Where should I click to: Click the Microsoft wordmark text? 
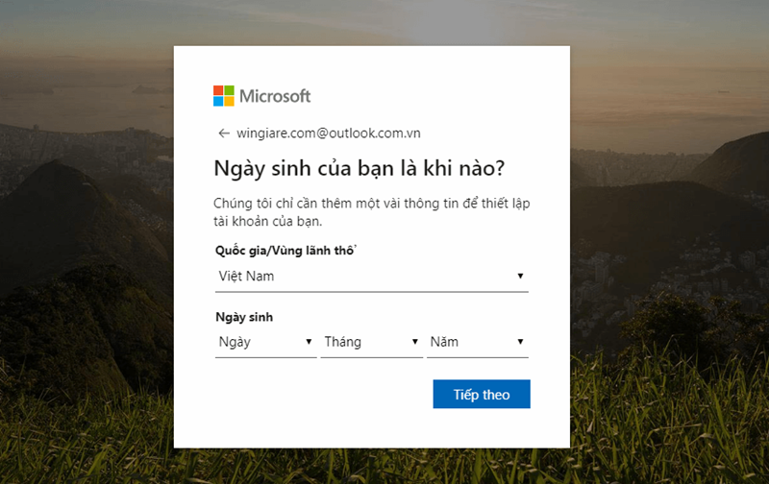pos(275,96)
